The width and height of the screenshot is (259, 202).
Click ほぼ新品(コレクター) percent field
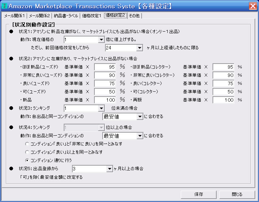pos(223,67)
